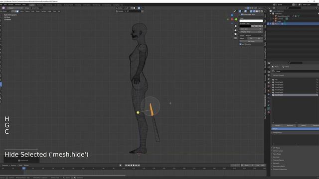
Task: Open the Options dropdown in viewport header
Action: tap(261, 8)
